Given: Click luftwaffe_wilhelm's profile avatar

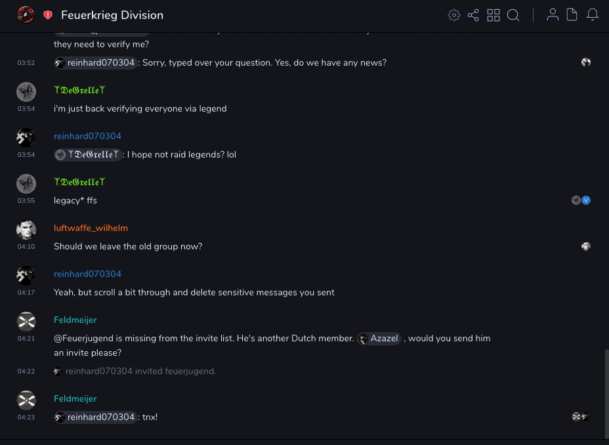Looking at the screenshot, I should 26,230.
